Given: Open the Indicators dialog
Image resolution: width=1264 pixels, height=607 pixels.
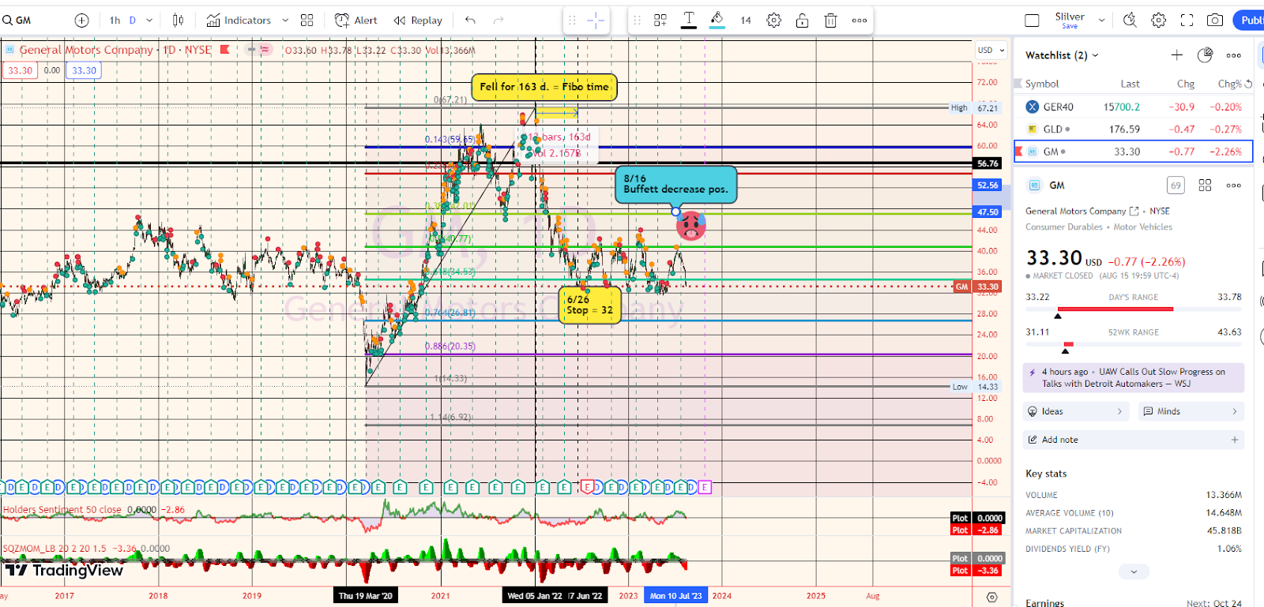Looking at the screenshot, I should click(x=239, y=21).
